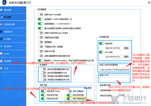Open the 隐私声明 link
The width and height of the screenshot is (151, 106).
[x=88, y=88]
